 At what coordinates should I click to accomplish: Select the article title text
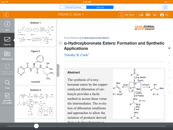pos(114,46)
